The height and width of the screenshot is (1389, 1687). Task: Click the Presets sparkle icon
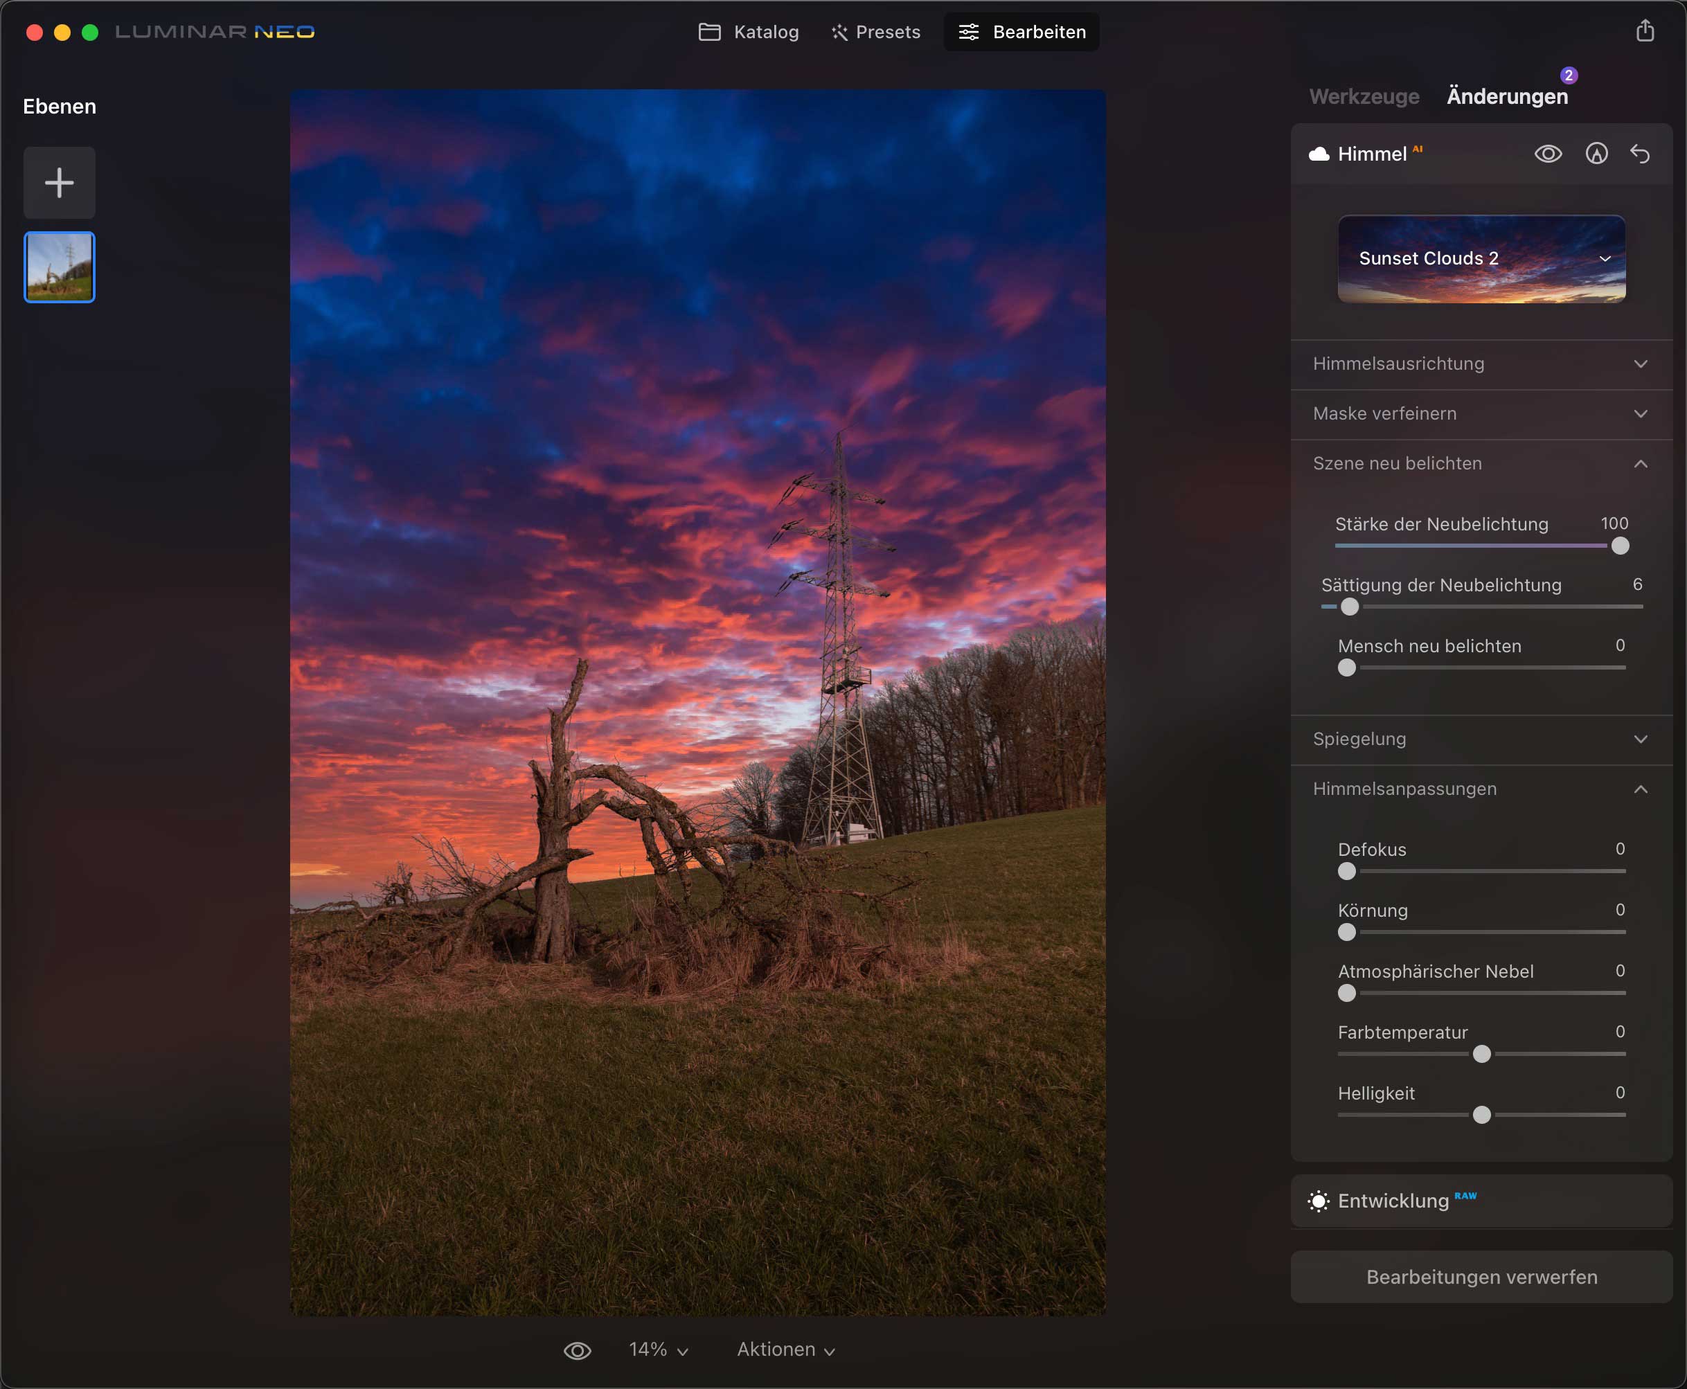[x=839, y=32]
